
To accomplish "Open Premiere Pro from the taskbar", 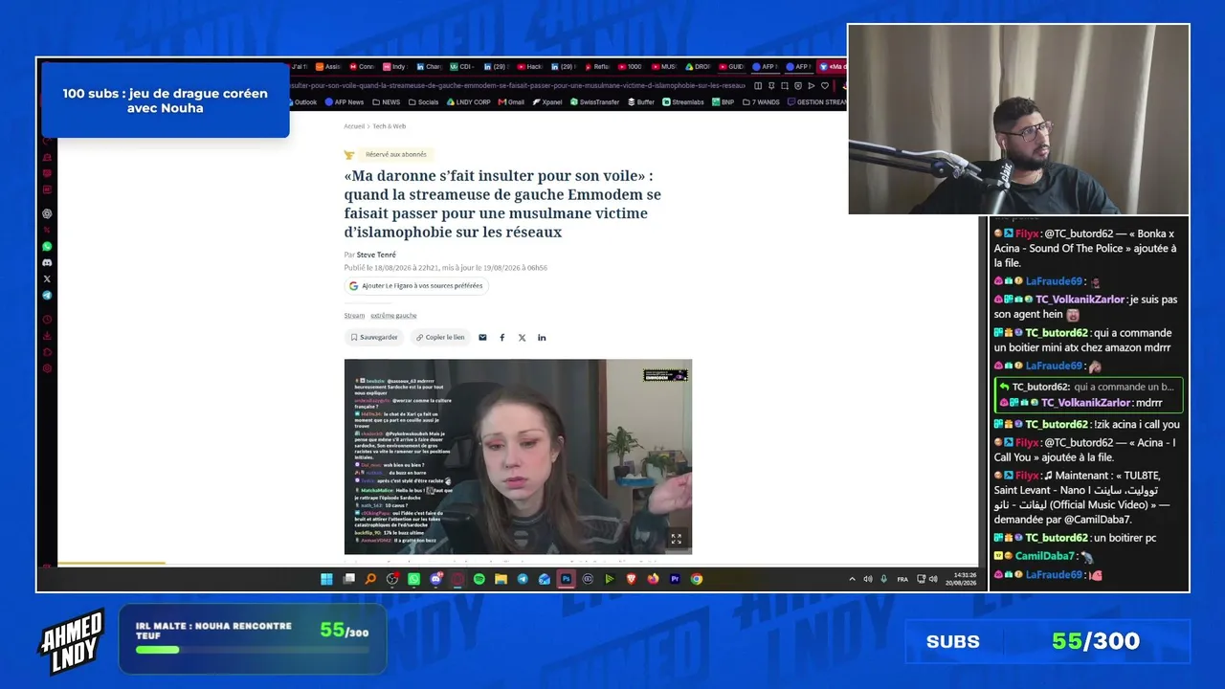I will point(676,579).
